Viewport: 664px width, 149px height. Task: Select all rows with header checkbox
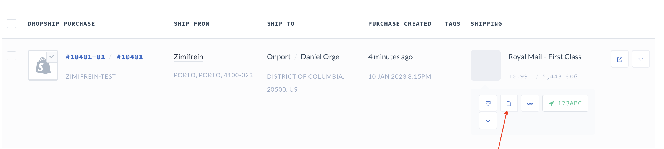[11, 24]
